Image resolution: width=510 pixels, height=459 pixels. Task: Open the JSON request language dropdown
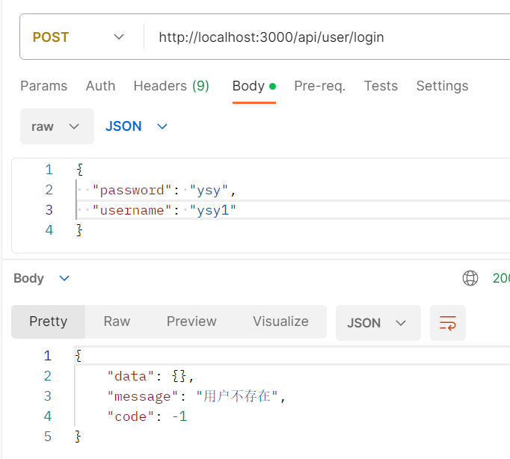coord(137,126)
